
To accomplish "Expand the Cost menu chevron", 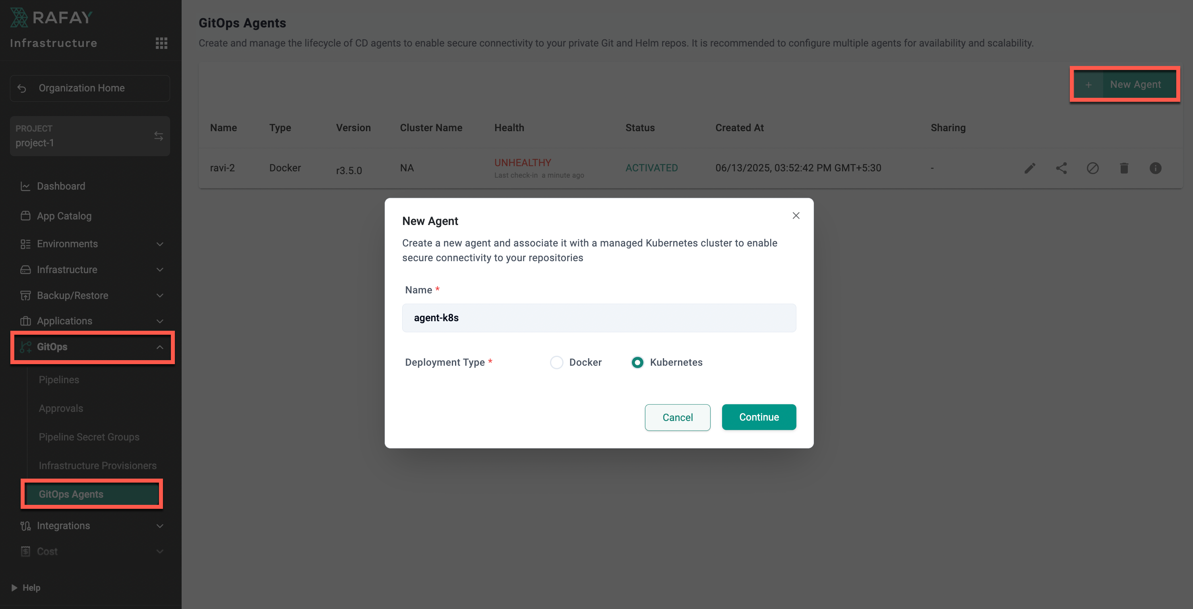I will (160, 551).
